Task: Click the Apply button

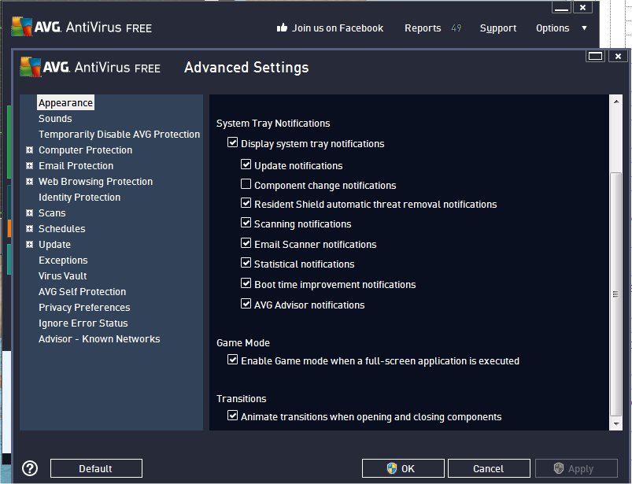Action: tap(576, 468)
